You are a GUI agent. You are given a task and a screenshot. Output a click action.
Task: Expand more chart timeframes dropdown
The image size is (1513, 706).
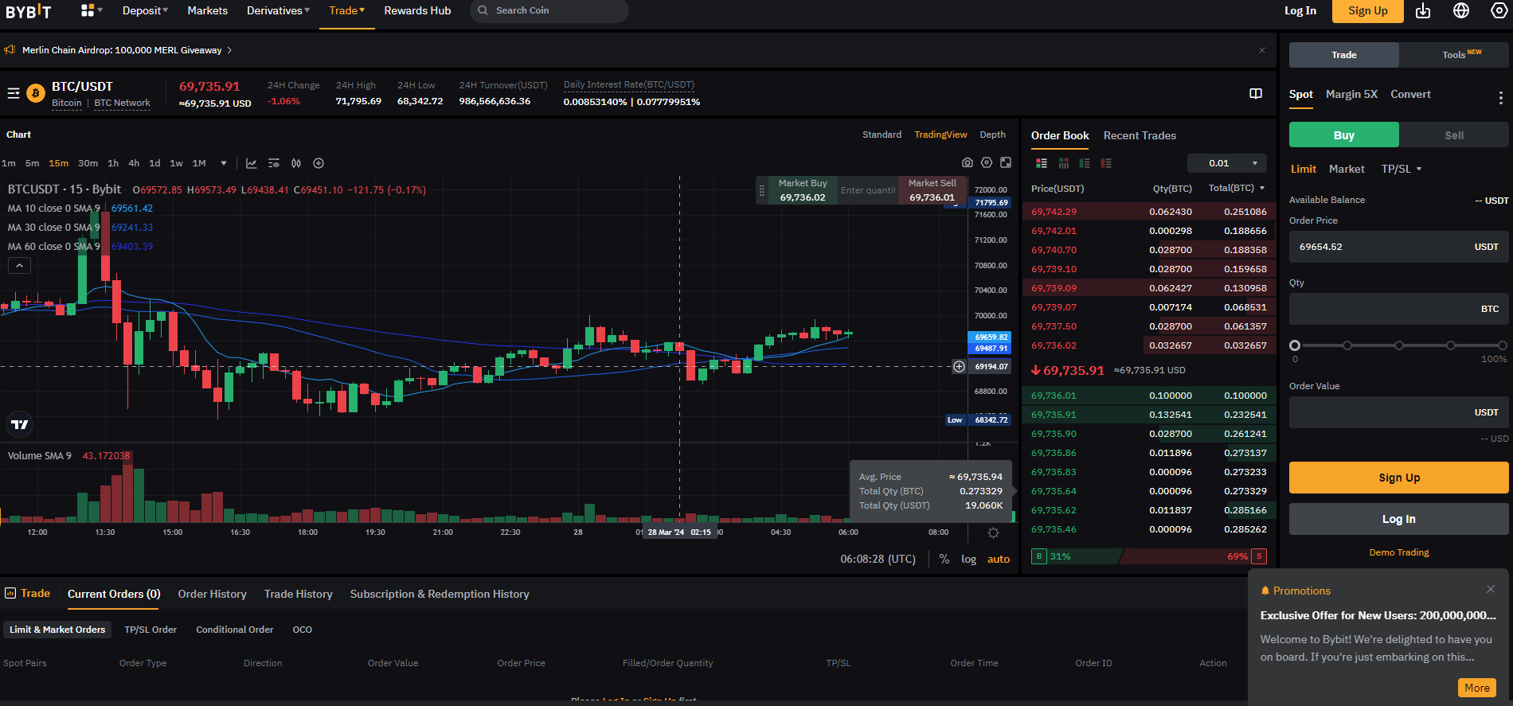click(x=224, y=163)
